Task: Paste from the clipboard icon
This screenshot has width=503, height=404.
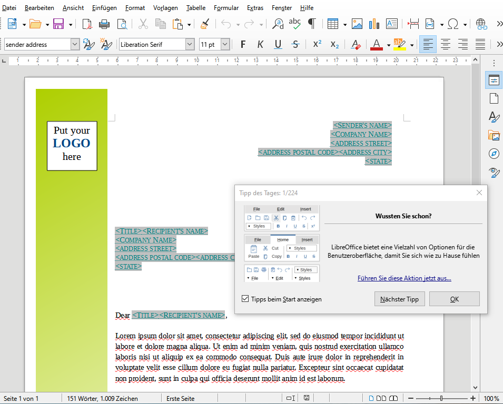Action: pyautogui.click(x=177, y=24)
